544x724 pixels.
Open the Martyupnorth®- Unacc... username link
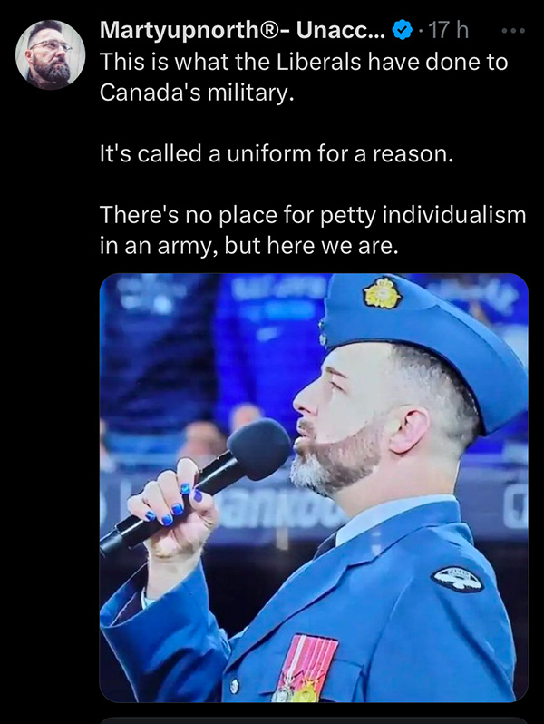point(242,30)
